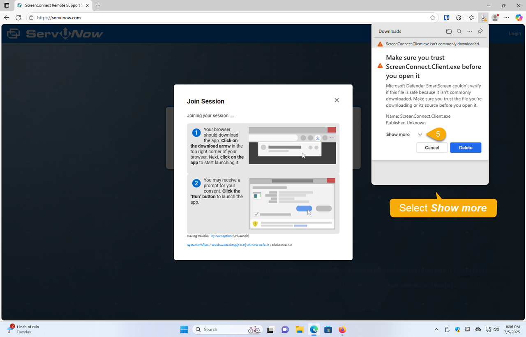The width and height of the screenshot is (526, 337).
Task: Close the Join Session dialog
Action: [337, 100]
